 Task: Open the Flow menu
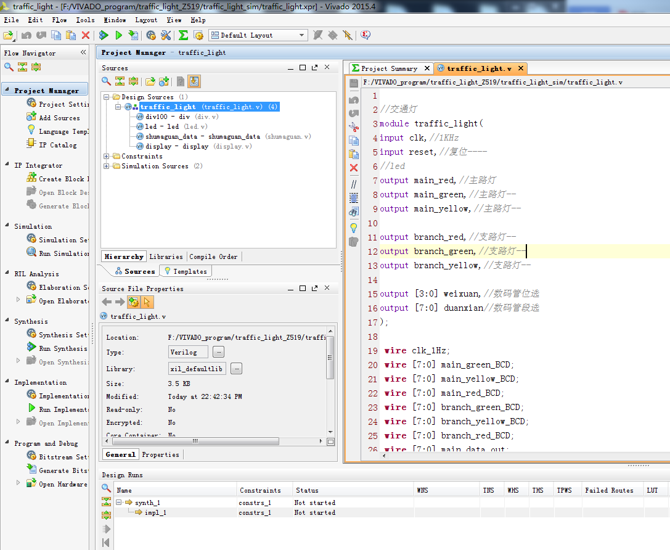click(x=59, y=20)
